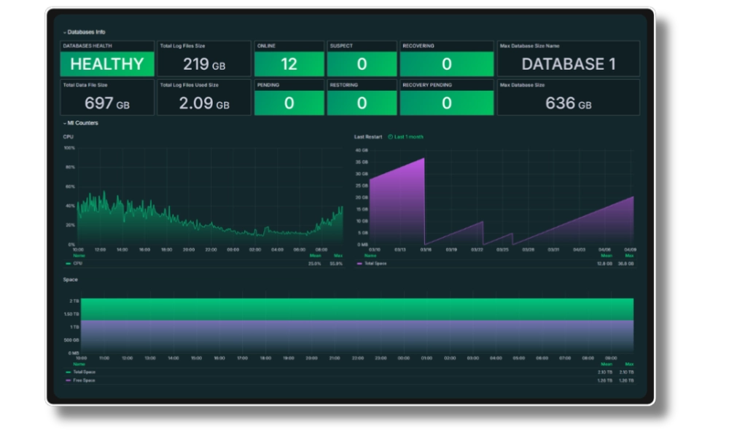
Task: Select the ONLINE stat showing 12
Action: tap(289, 64)
